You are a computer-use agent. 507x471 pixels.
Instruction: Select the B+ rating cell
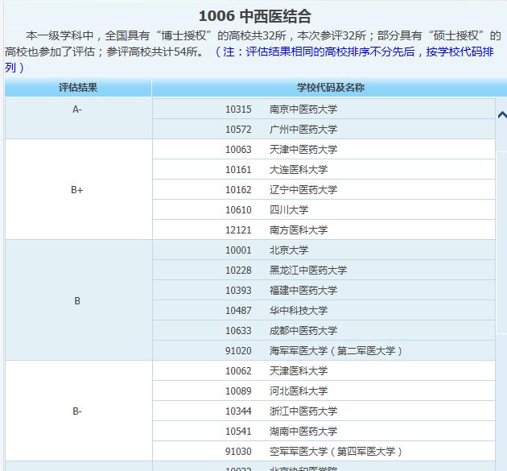coord(79,189)
